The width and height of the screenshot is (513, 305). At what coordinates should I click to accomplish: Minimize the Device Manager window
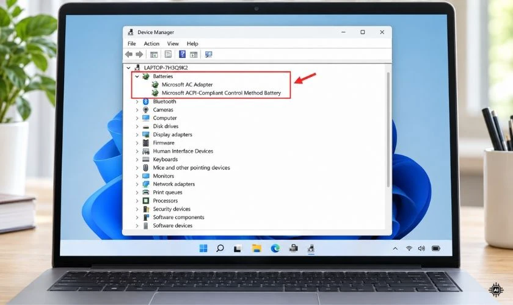click(x=343, y=32)
